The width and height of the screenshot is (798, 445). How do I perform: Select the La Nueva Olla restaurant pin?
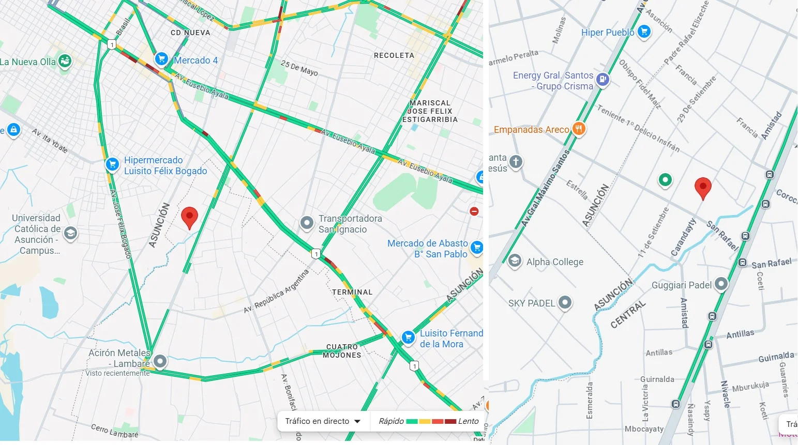[x=65, y=62]
